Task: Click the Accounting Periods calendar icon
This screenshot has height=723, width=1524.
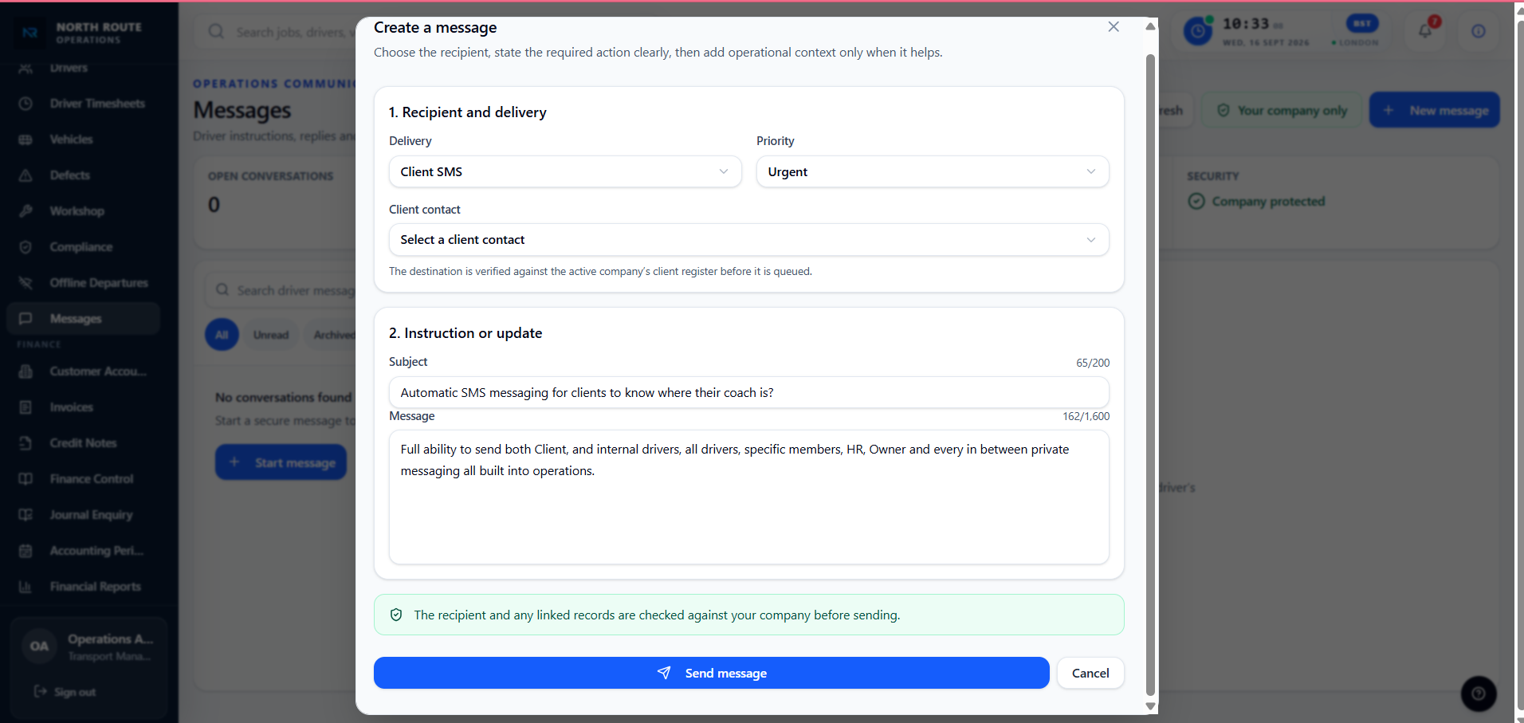Action: [26, 551]
